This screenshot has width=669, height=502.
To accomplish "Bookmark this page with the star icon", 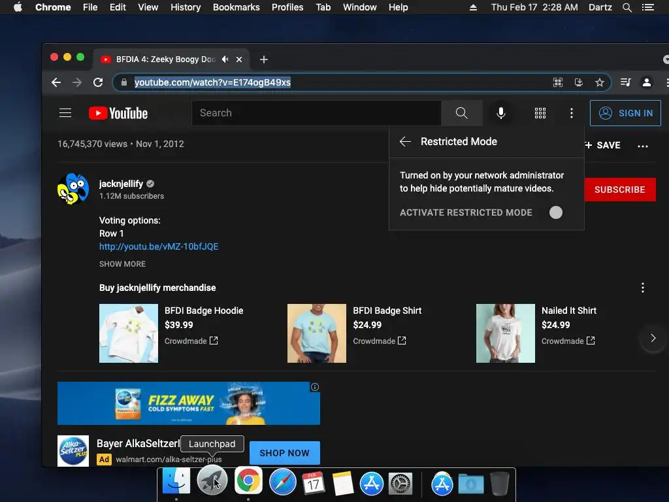I will 600,82.
